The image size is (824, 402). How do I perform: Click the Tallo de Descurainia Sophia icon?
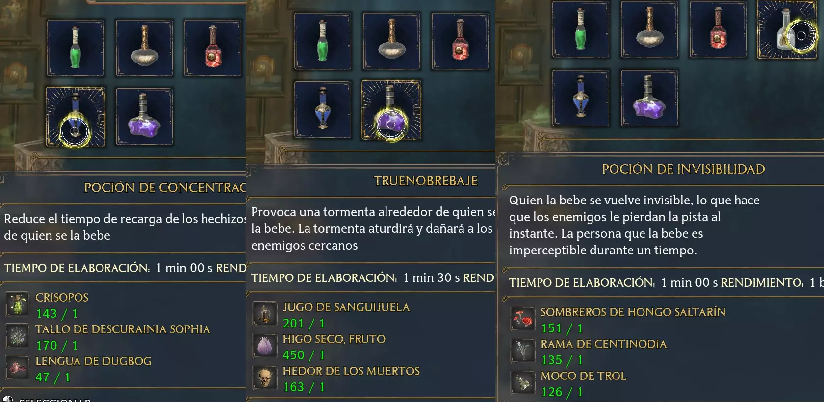click(18, 336)
